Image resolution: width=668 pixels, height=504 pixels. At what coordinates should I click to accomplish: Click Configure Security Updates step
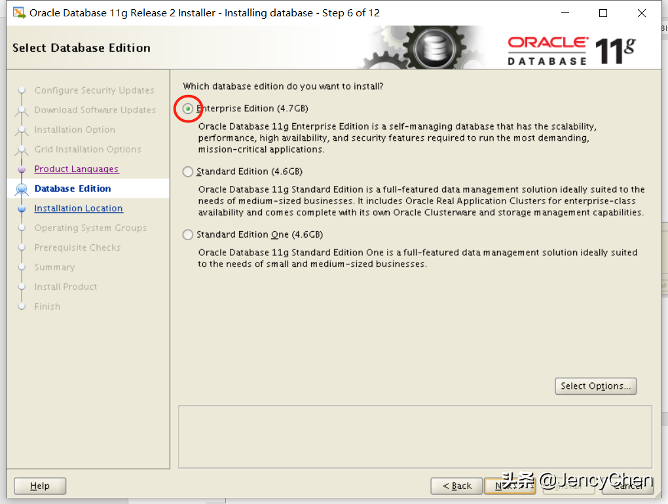(94, 90)
